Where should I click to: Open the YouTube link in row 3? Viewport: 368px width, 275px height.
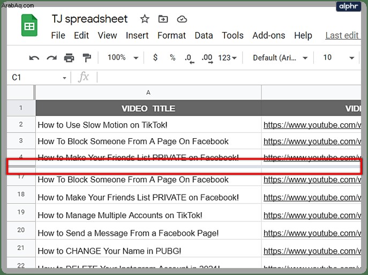[x=312, y=142]
